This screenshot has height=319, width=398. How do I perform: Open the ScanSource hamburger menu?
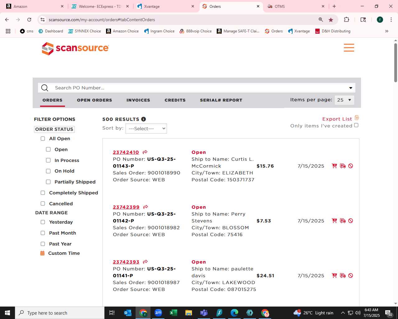[349, 48]
